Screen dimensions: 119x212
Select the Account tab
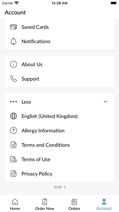click(104, 204)
